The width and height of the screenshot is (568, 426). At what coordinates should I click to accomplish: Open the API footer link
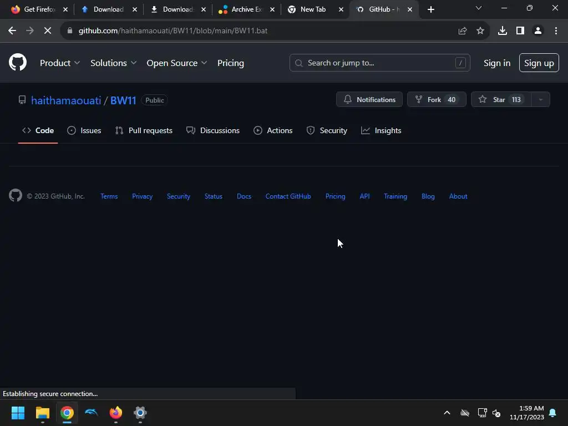[365, 196]
